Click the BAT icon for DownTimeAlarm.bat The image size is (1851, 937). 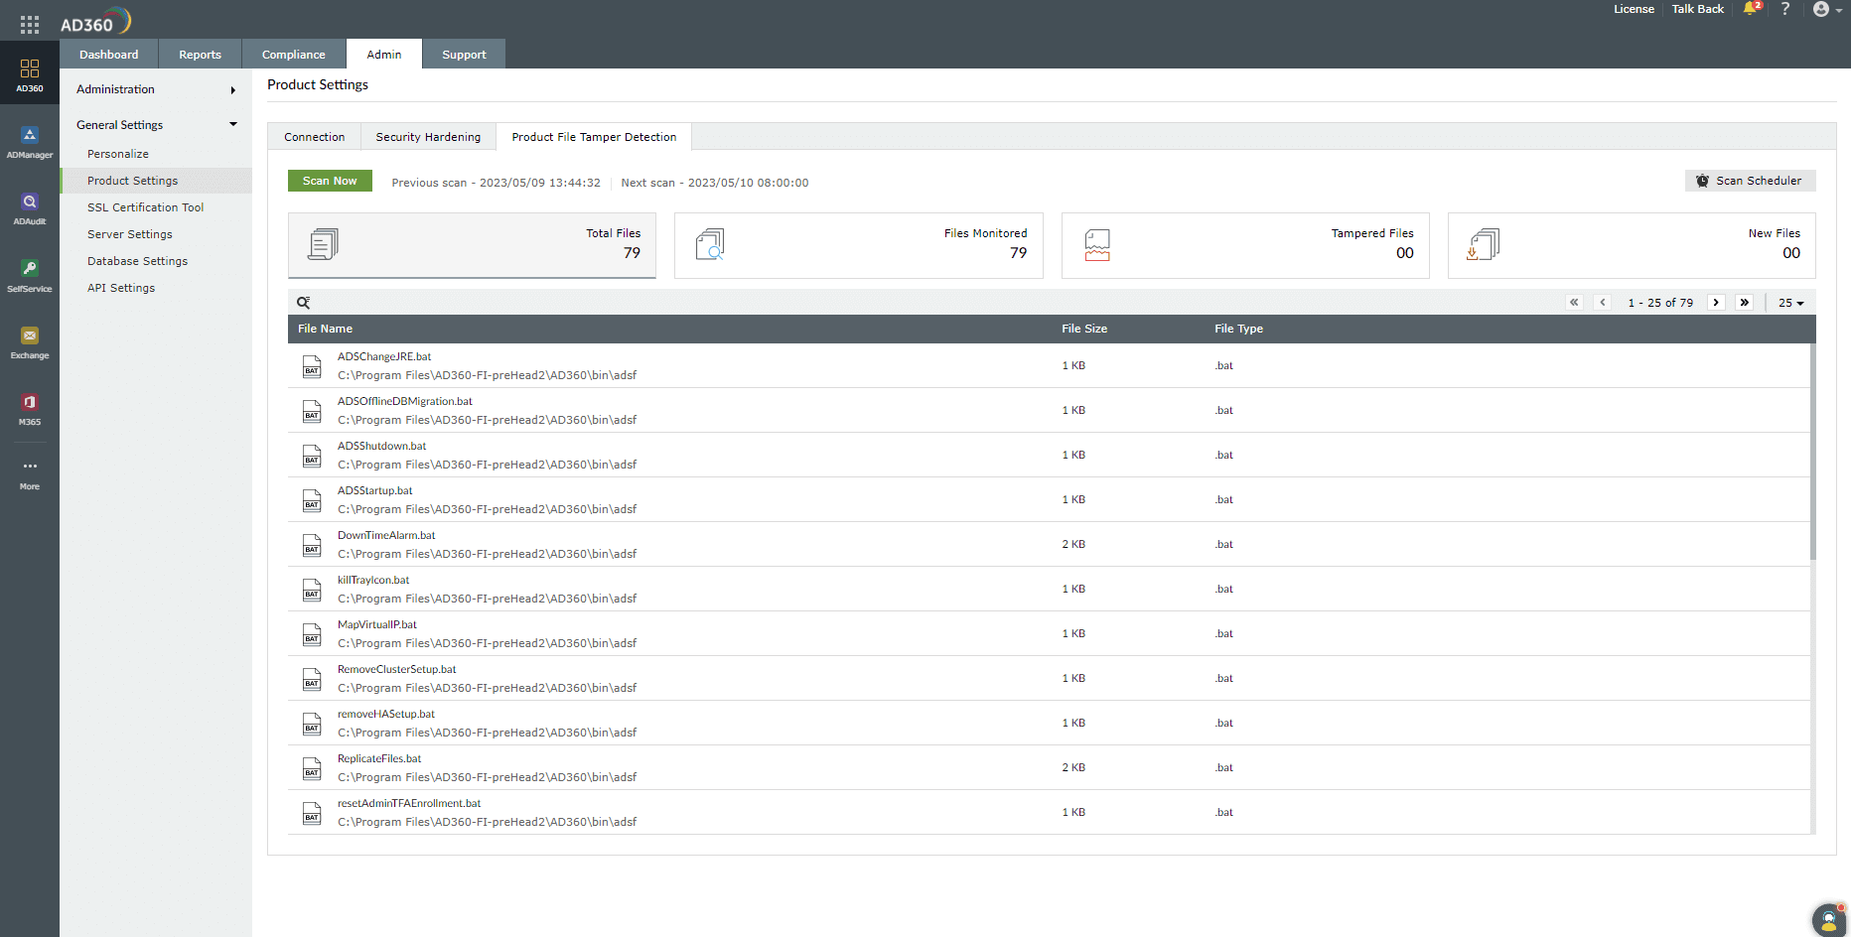coord(312,545)
